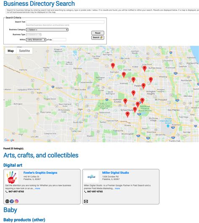Click the Google logo on map
Screen dimensions: 199x223
tap(9, 140)
